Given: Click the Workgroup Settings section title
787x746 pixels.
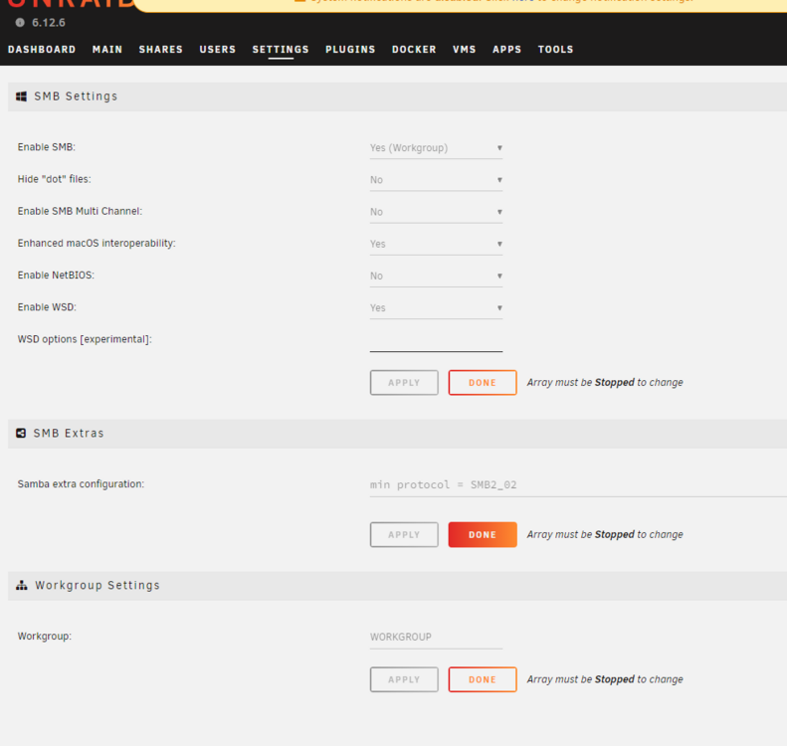Looking at the screenshot, I should point(98,586).
